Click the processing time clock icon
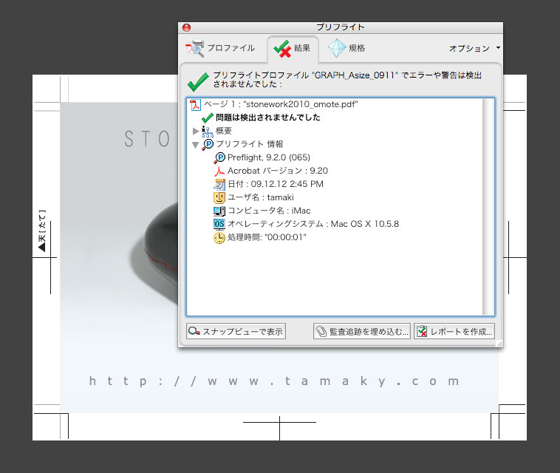 (219, 237)
